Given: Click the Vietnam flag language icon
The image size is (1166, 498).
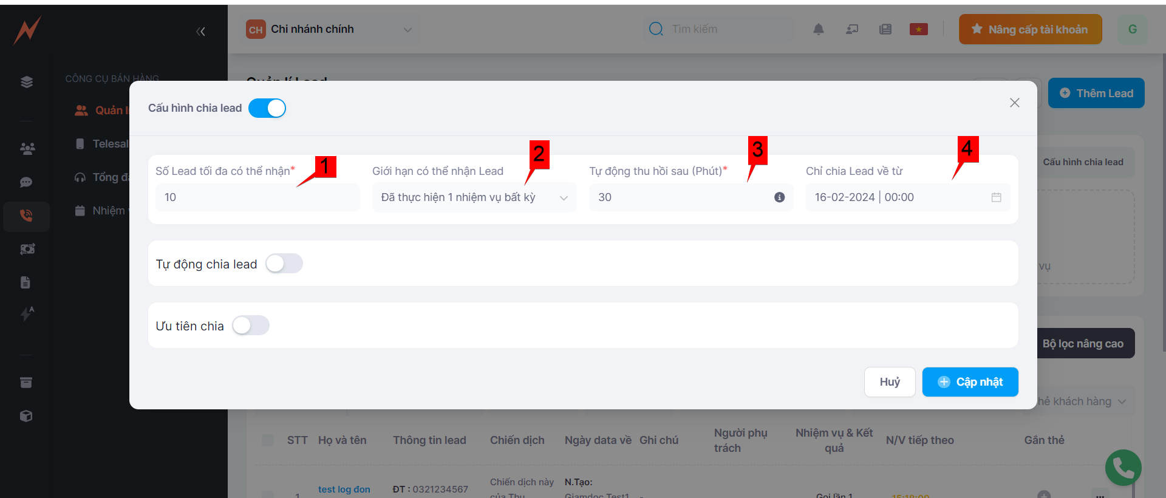Looking at the screenshot, I should point(918,29).
